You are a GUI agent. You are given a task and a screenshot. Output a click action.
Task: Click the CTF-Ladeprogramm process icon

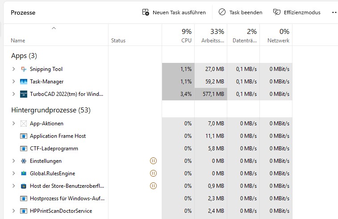point(24,149)
